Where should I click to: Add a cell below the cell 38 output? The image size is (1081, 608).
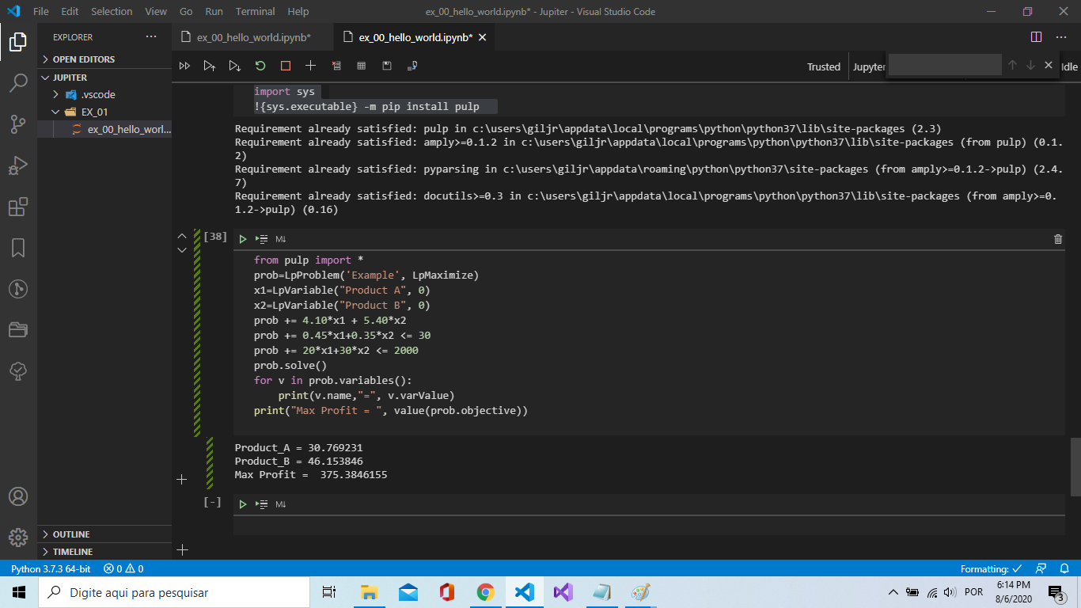click(182, 479)
